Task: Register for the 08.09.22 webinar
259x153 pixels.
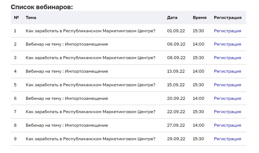Action: 227,58
